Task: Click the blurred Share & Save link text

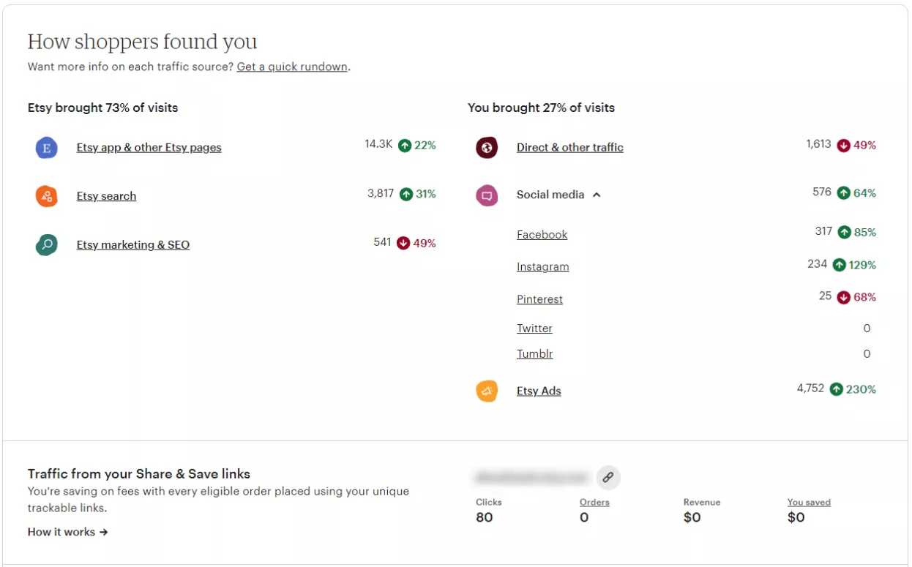Action: (531, 478)
